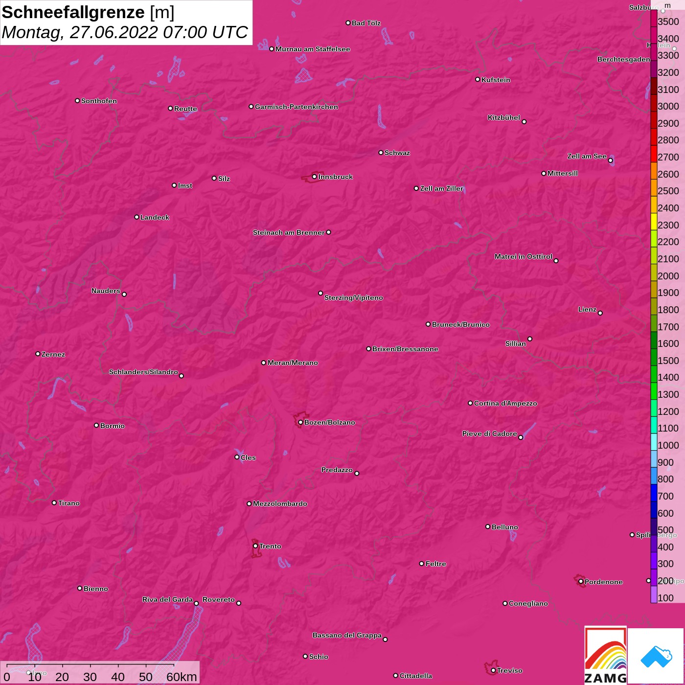The height and width of the screenshot is (685, 685).
Task: Click the Innsbruck city marker
Action: tap(314, 177)
